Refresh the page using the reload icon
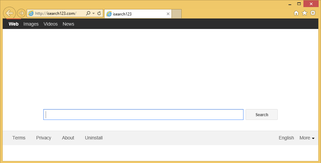Screen dimensions: 321x163 tap(99, 13)
